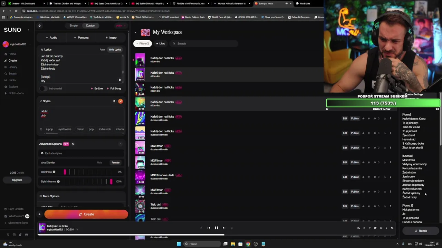Switch to Simple creation mode
The width and height of the screenshot is (442, 248).
point(74,25)
